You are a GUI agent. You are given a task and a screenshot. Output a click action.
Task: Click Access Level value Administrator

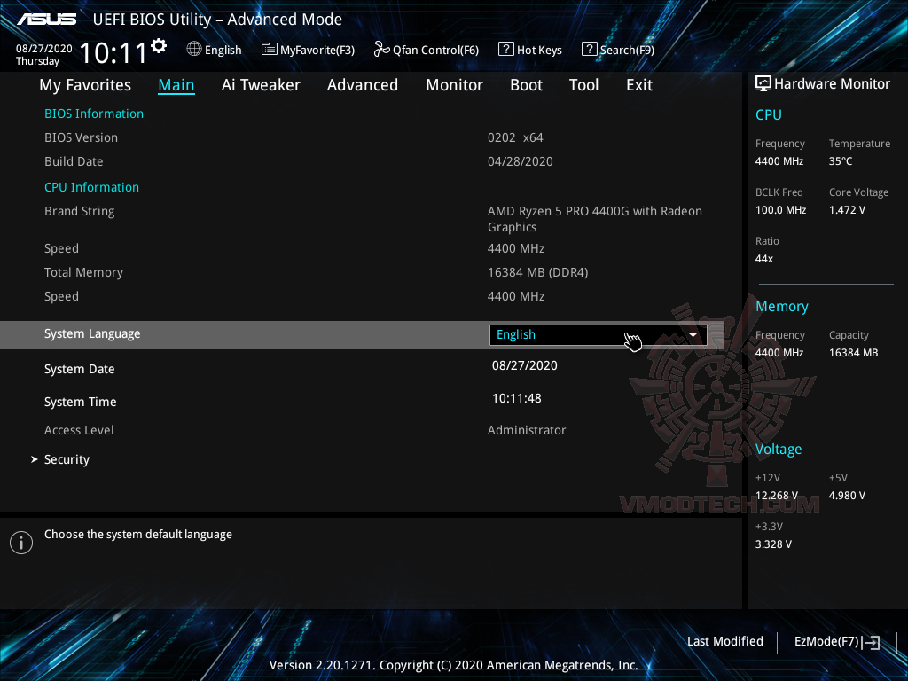click(x=527, y=430)
